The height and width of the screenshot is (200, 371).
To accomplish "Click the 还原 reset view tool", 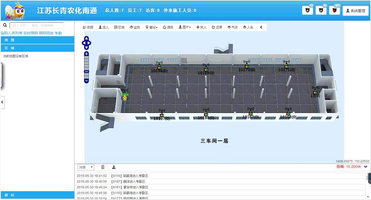I will (217, 27).
